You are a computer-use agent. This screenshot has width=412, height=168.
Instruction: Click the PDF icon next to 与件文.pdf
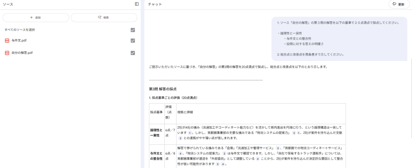[7, 40]
